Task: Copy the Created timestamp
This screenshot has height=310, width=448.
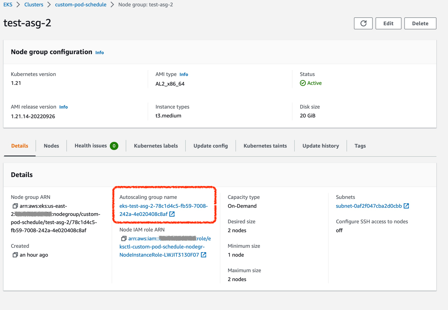Action: point(15,255)
